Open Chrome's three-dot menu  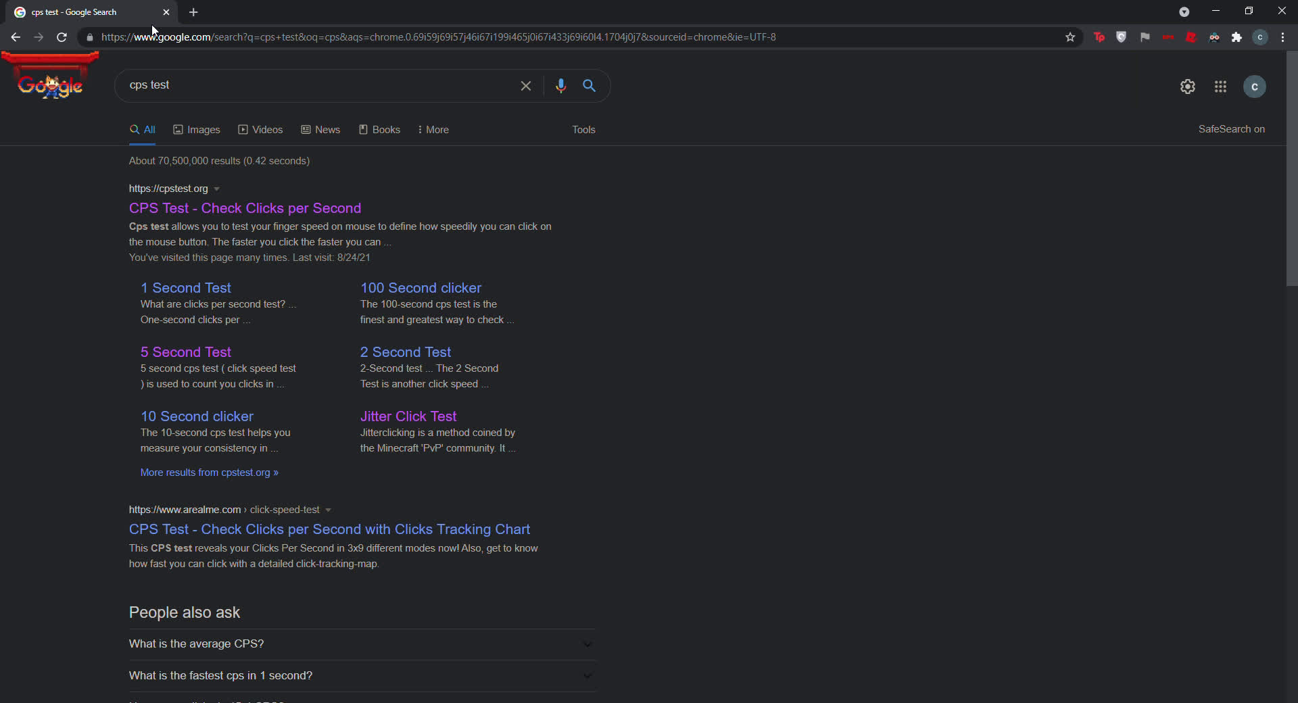(x=1282, y=37)
